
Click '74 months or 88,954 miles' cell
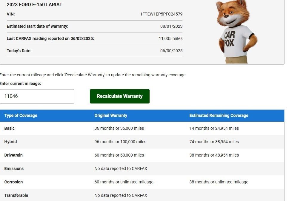pos(214,142)
